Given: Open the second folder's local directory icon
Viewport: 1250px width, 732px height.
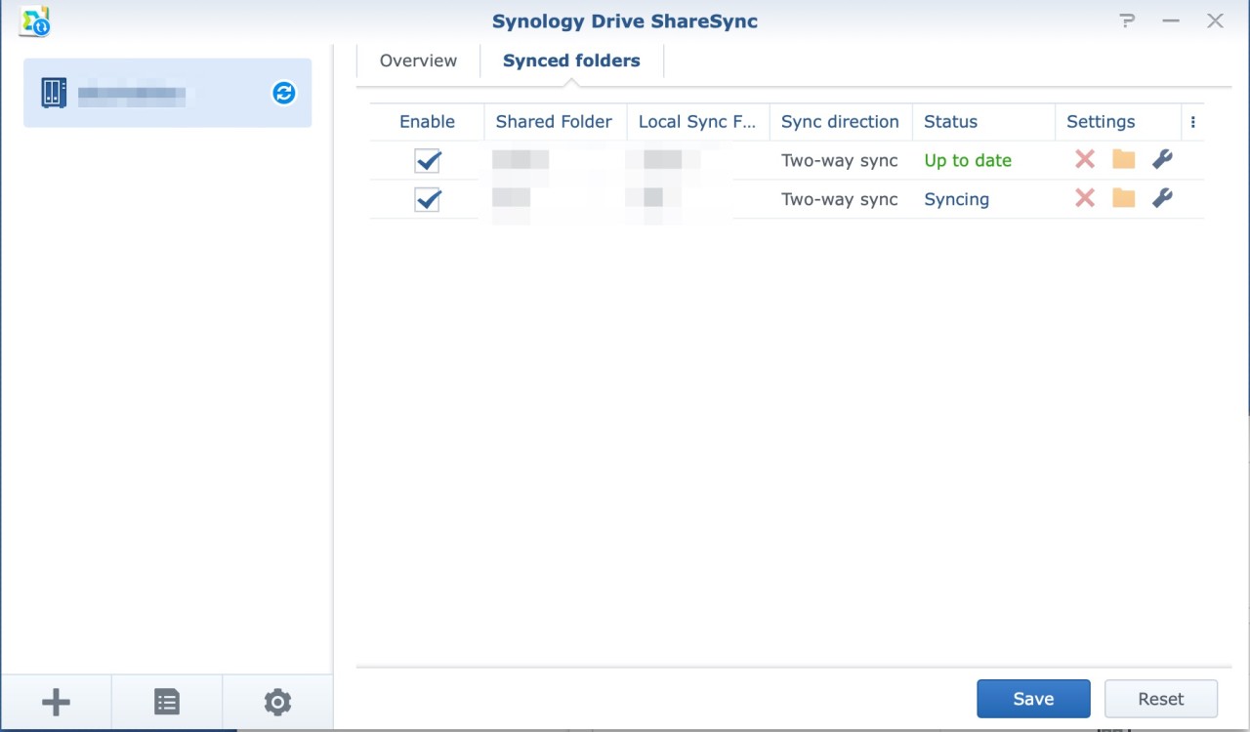Looking at the screenshot, I should pos(1122,199).
